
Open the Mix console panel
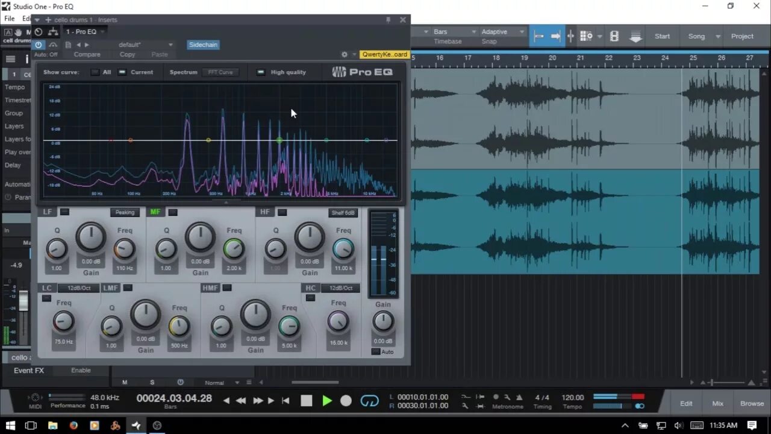click(x=718, y=403)
